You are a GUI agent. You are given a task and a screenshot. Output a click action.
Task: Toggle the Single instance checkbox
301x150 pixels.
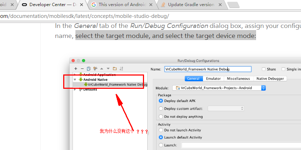tap(283, 69)
